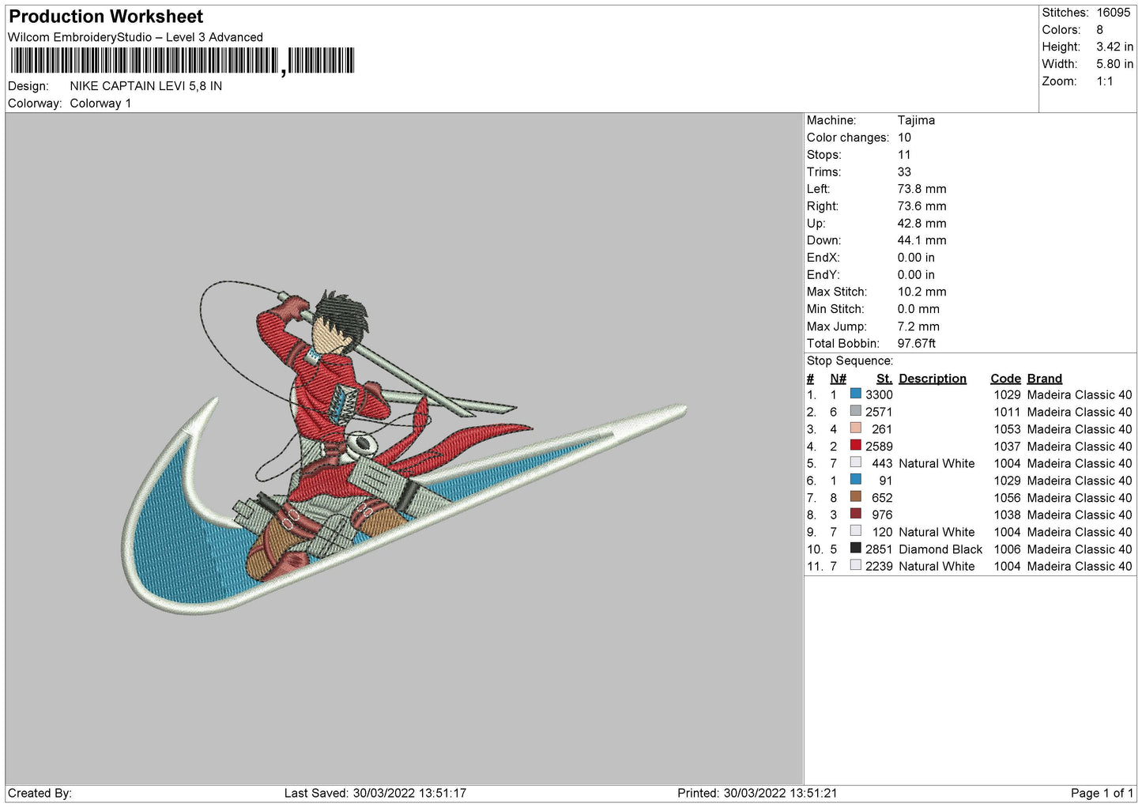Select the gray swatch with 2571 stitches
Viewport: 1142px width, 807px height.
tap(855, 411)
